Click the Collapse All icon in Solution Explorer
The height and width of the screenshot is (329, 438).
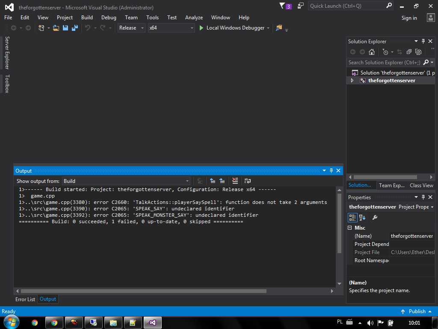(x=409, y=52)
